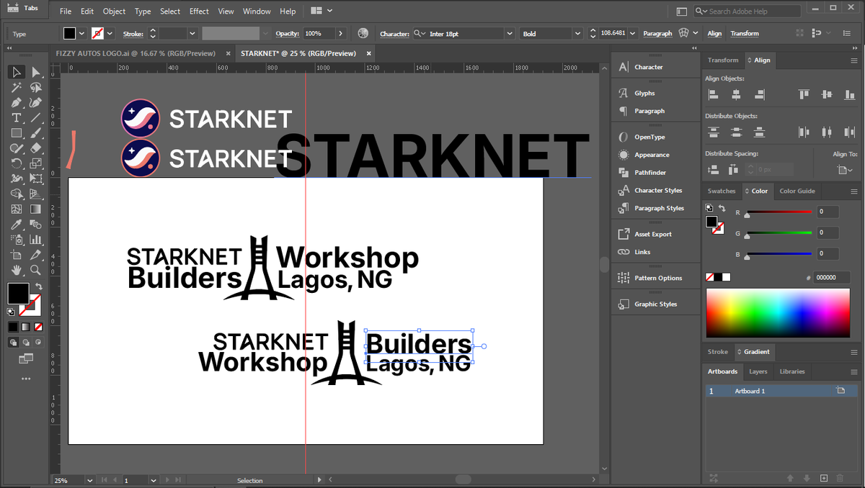Select the Type tool
Screen dimensions: 865x488
(17, 117)
